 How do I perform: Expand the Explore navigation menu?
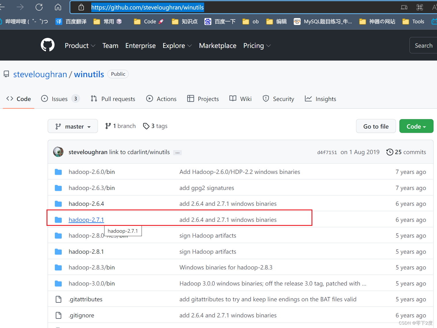click(177, 46)
